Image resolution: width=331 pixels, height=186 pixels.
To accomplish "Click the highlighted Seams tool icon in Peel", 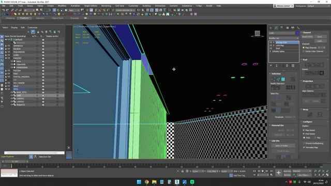I will coord(322,73).
